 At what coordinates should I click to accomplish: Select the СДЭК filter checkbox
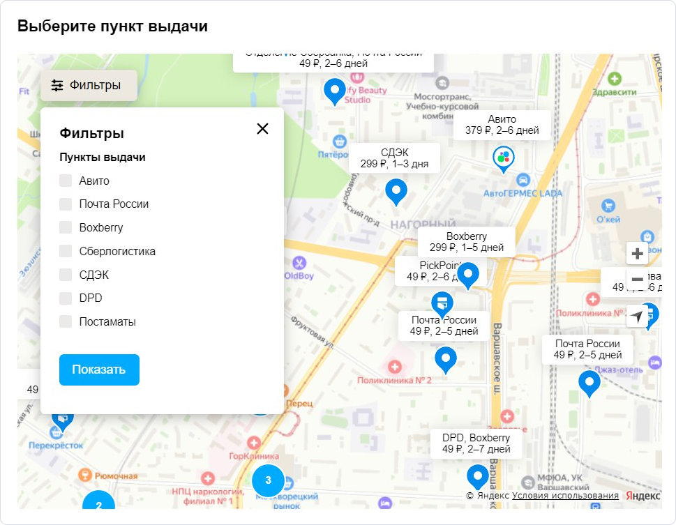66,275
